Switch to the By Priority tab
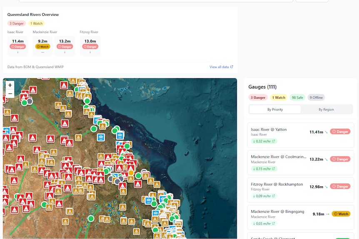This screenshot has height=239, width=359. tap(275, 109)
